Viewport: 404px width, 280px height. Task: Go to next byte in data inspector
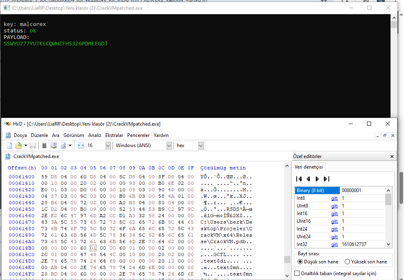[x=317, y=179]
